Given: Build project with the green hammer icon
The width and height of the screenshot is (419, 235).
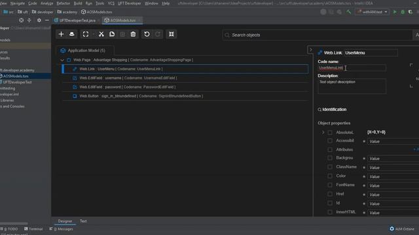Looking at the screenshot, I should (348, 12).
